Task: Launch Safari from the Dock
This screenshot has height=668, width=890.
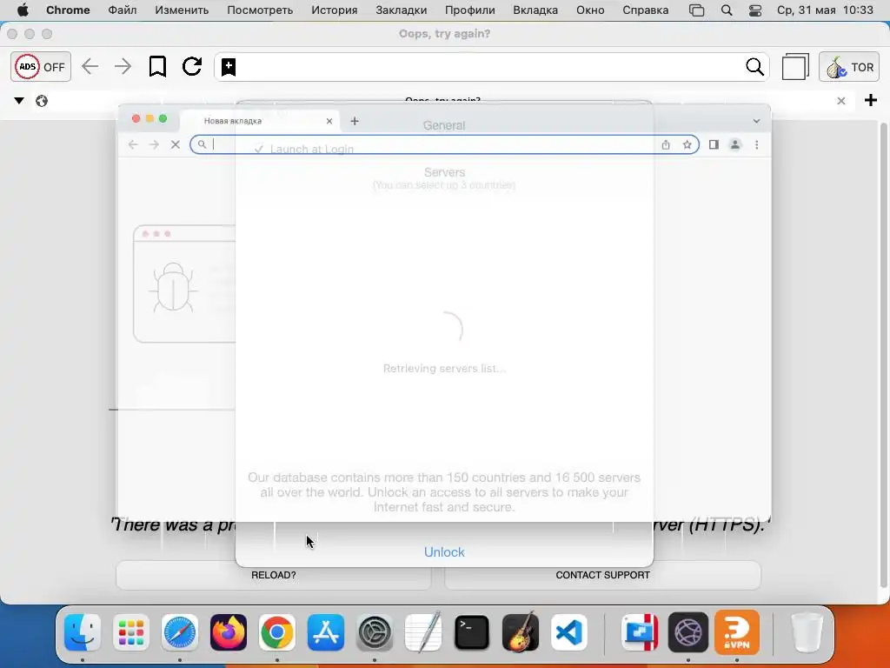Action: click(x=180, y=632)
